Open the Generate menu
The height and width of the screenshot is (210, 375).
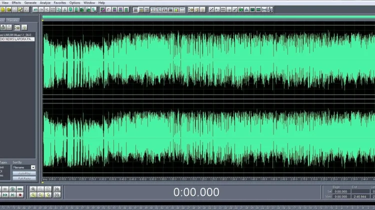[30, 3]
